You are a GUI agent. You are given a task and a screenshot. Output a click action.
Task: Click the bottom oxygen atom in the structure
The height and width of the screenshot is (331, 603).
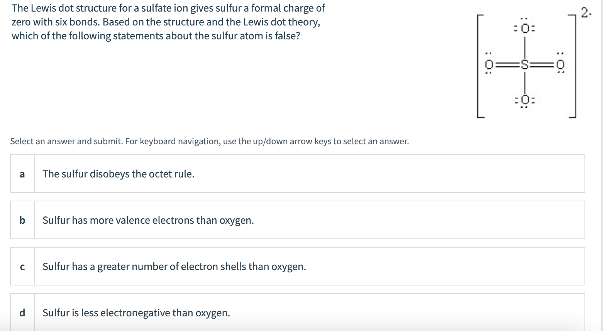pos(525,99)
